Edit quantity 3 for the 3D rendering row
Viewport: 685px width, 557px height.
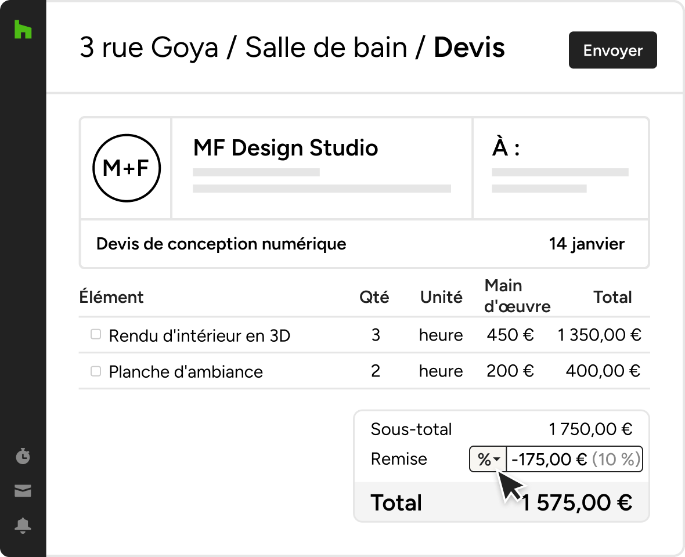pos(375,335)
